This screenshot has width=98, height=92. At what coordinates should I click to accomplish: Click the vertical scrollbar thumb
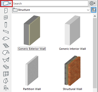point(95,53)
